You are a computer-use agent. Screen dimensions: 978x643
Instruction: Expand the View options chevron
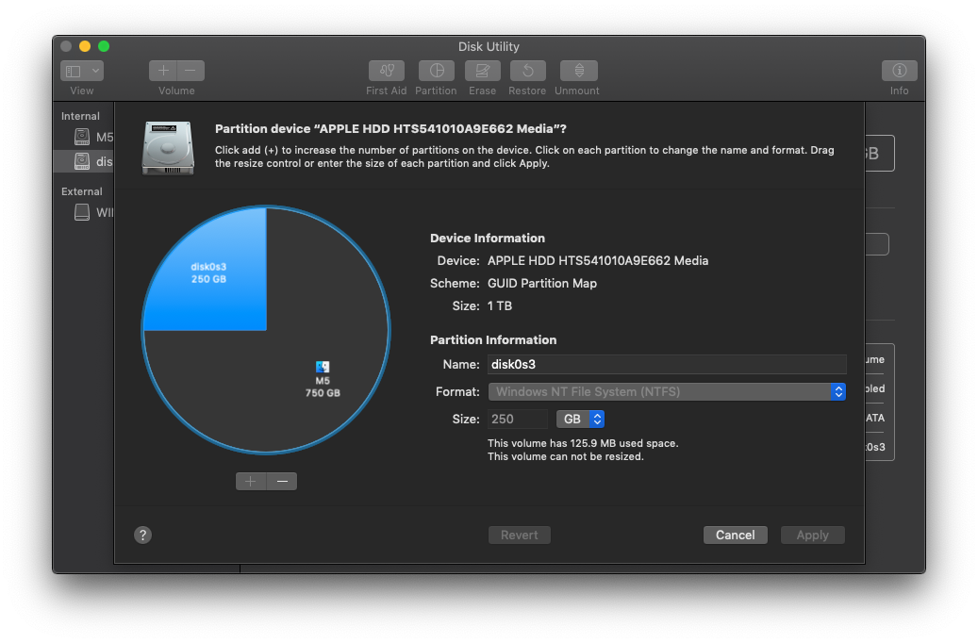click(95, 71)
